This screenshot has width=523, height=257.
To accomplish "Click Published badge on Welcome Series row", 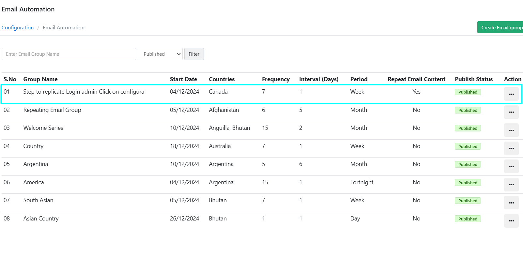I will (x=468, y=128).
